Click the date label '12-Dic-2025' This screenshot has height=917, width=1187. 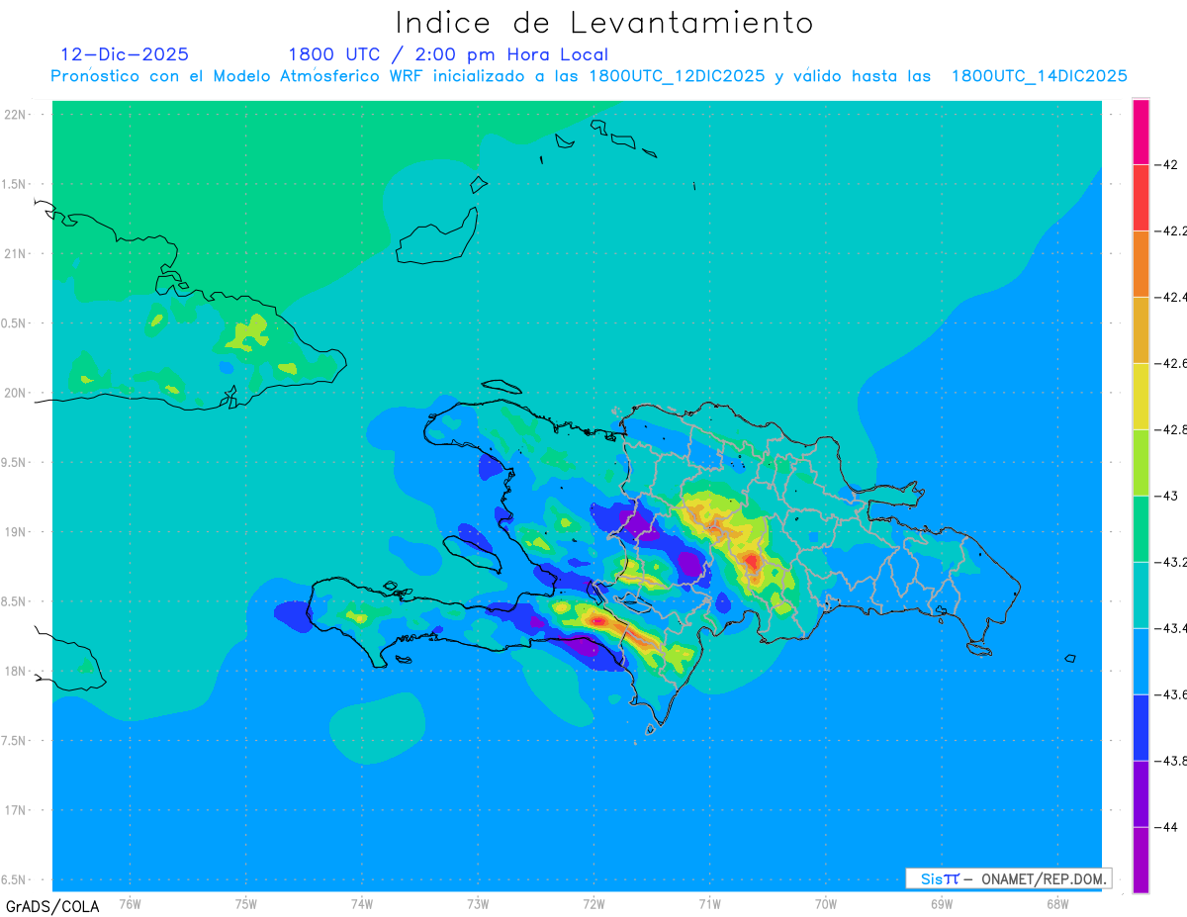click(x=125, y=54)
